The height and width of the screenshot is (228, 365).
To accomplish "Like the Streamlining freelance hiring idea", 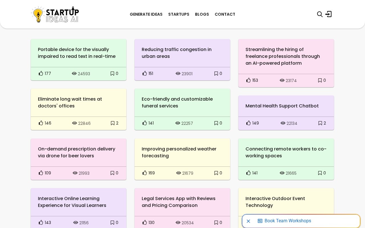I will (248, 80).
